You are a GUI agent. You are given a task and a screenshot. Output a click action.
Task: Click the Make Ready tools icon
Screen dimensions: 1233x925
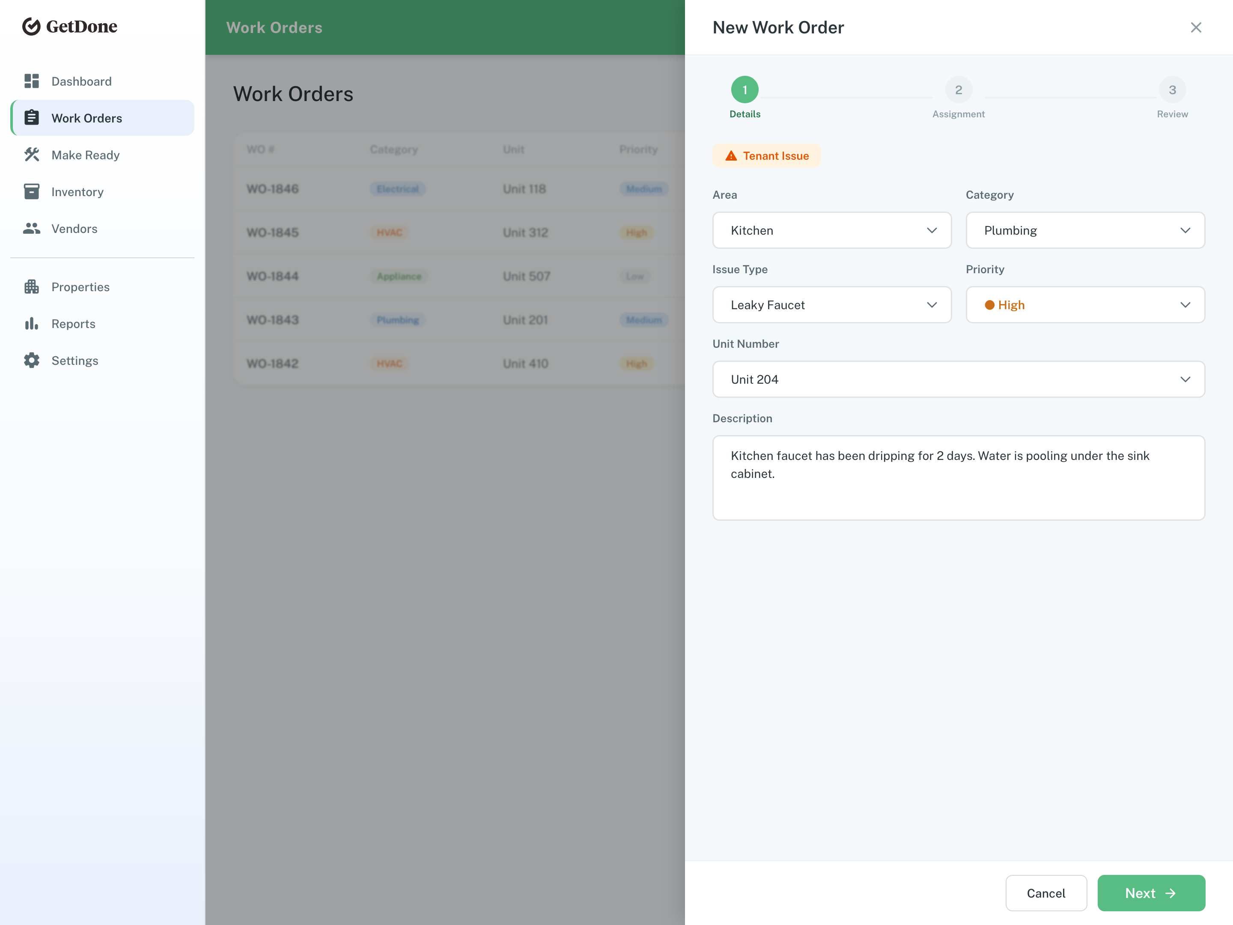tap(32, 155)
